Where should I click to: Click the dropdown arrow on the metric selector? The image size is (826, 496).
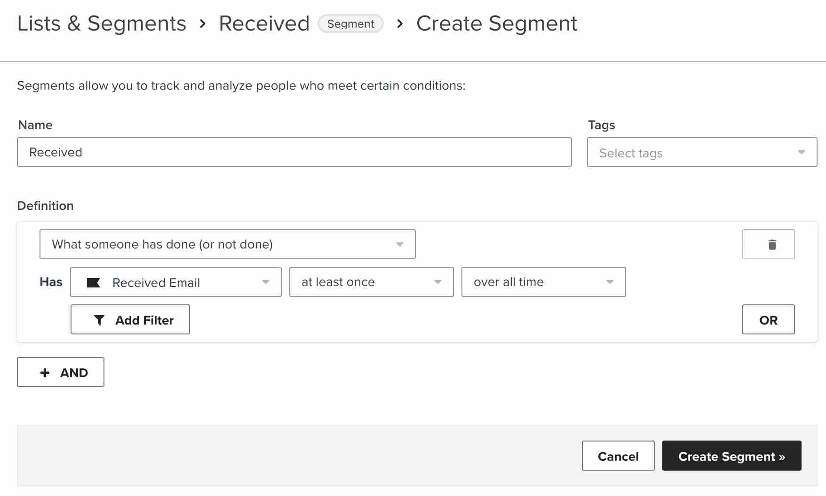(x=266, y=282)
